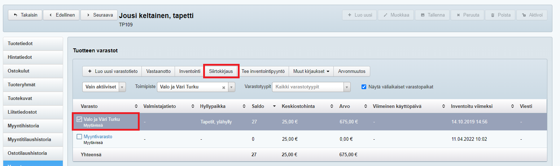Expand the Muut kirjaukset dropdown
560x166 pixels.
(311, 71)
